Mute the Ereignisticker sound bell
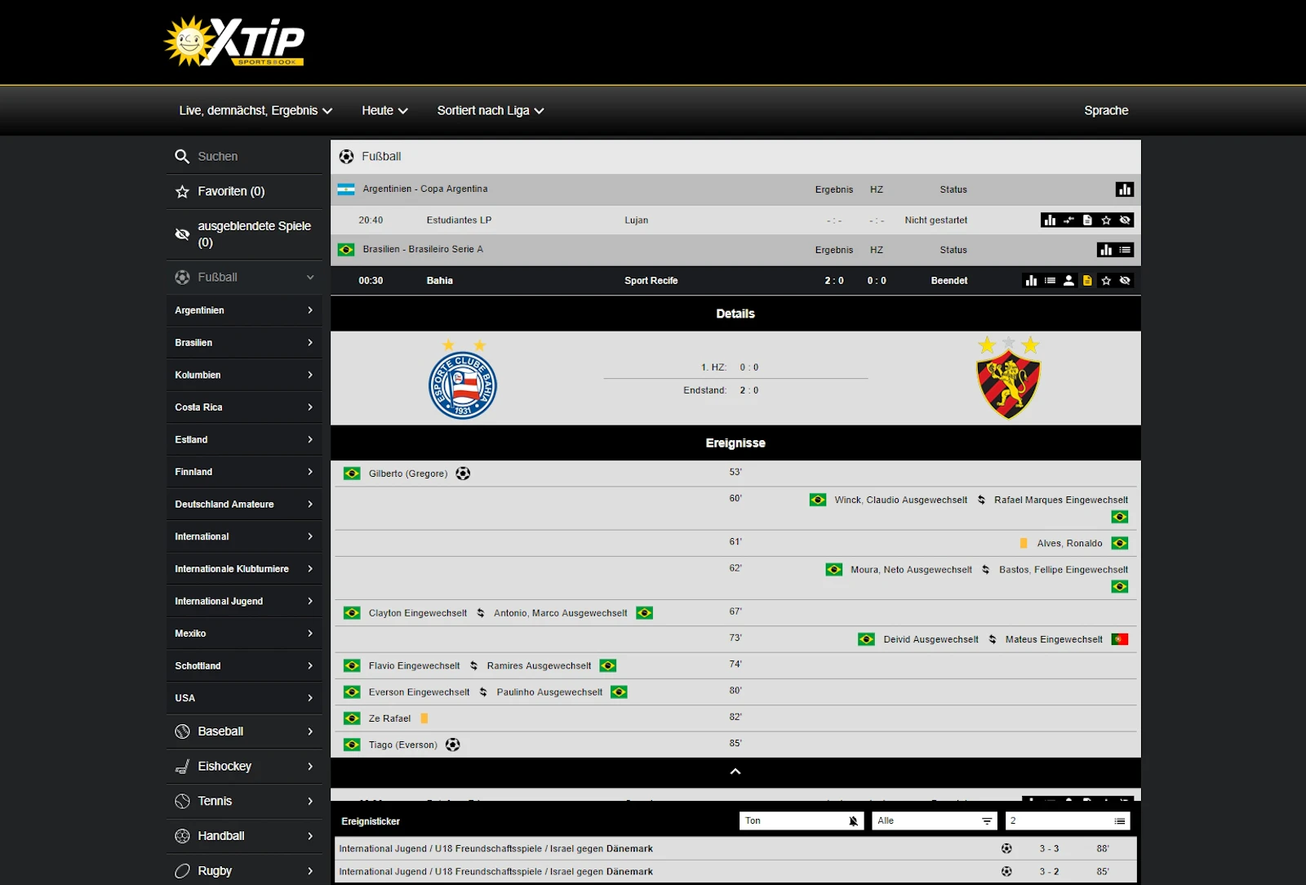1306x885 pixels. [852, 821]
